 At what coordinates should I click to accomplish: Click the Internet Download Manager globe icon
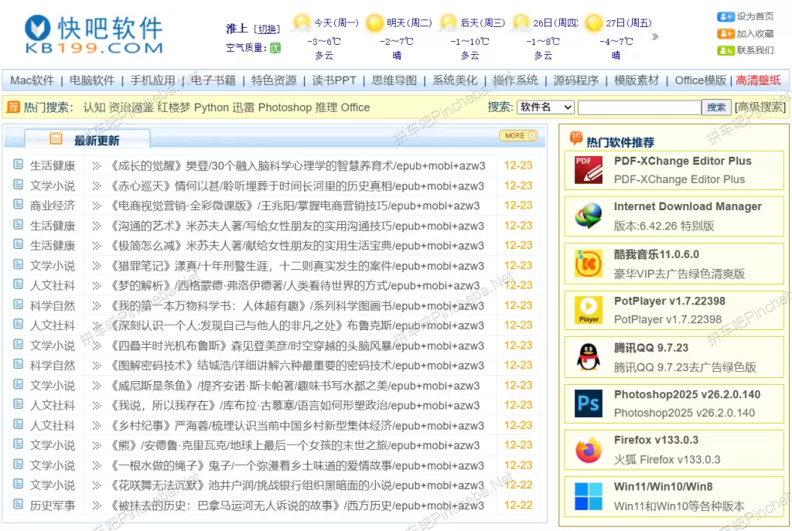point(589,216)
